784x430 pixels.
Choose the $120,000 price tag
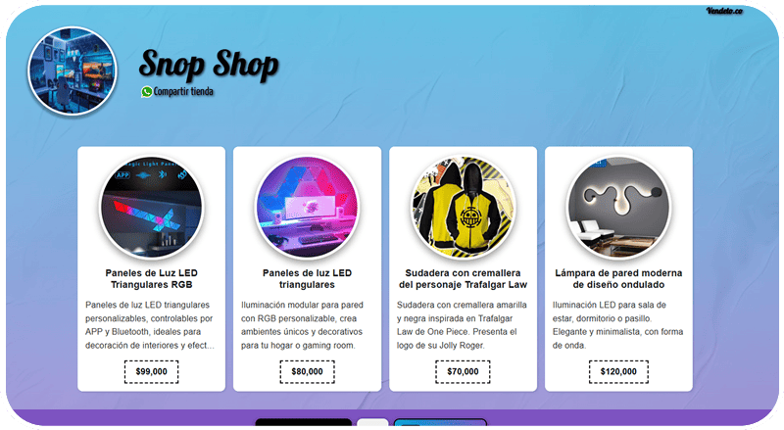[618, 371]
